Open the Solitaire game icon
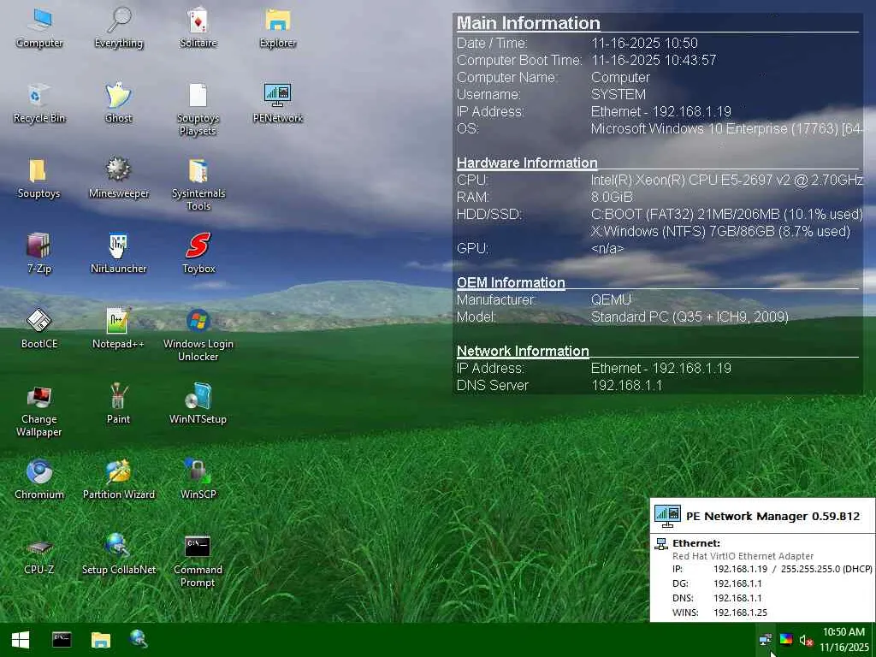 coord(198,28)
